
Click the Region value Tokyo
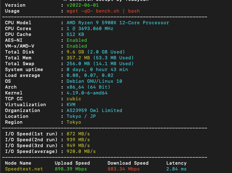(x=74, y=122)
